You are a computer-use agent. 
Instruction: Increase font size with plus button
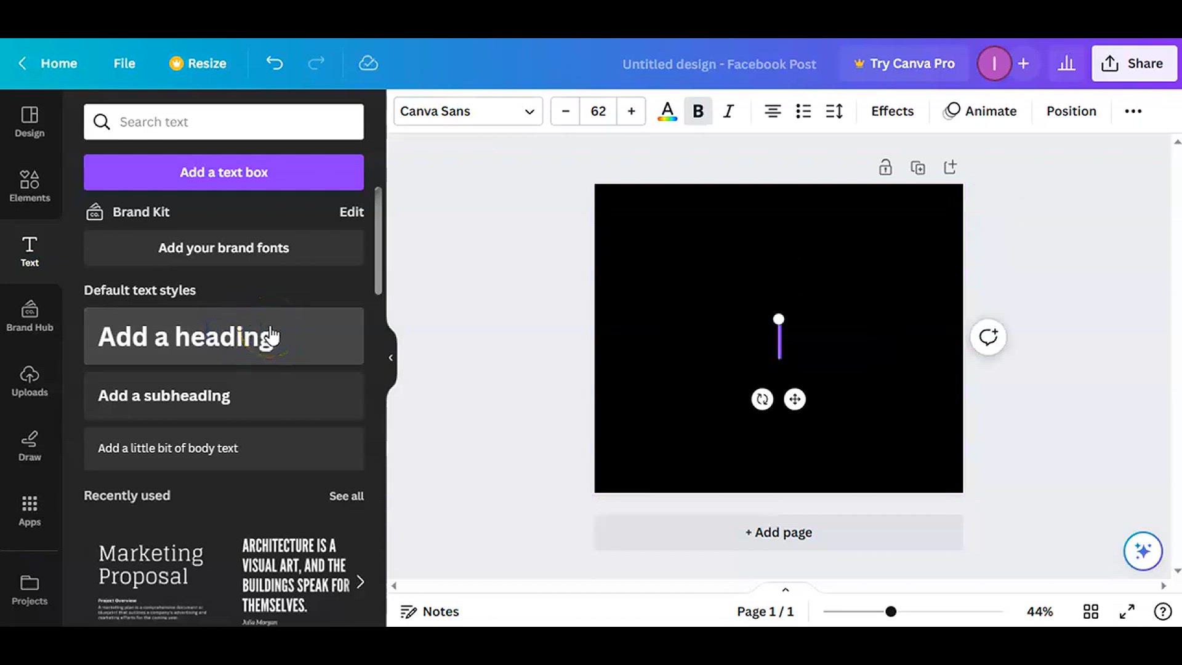click(631, 111)
